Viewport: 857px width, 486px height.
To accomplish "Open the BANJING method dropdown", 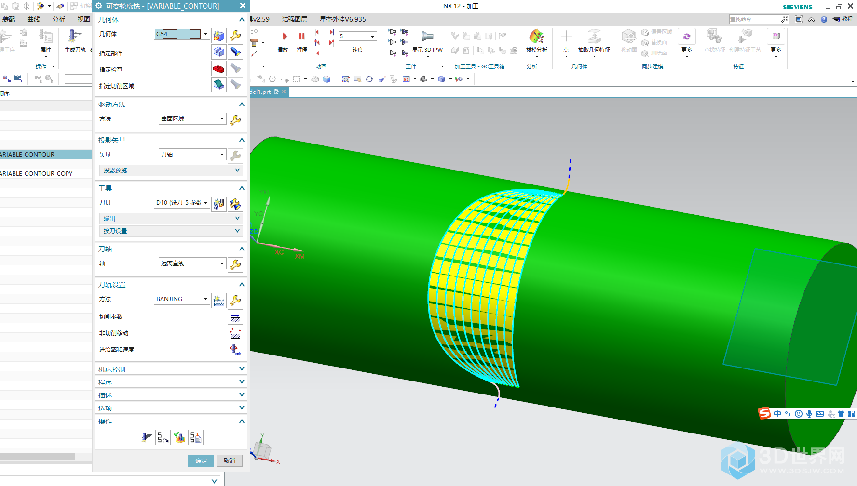I will coord(205,299).
